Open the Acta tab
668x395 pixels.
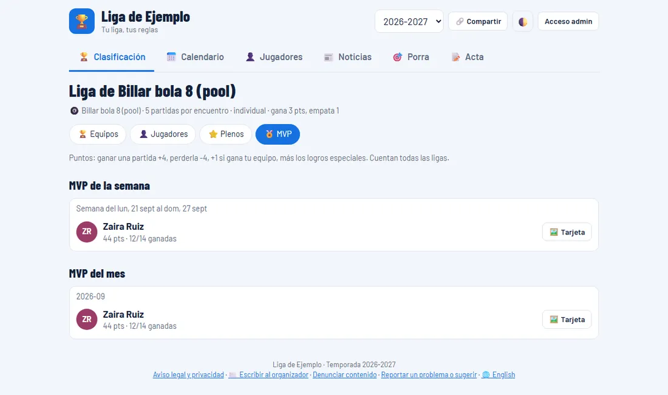pos(468,57)
